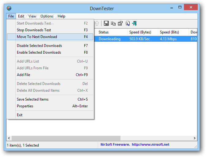Click the Downloading status cell
This screenshot has height=157, width=206.
109,39
